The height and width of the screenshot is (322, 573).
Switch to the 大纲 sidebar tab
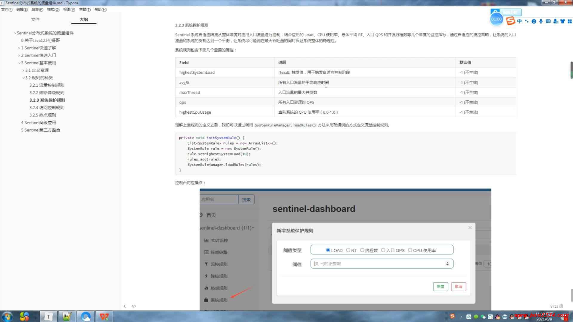pyautogui.click(x=84, y=19)
